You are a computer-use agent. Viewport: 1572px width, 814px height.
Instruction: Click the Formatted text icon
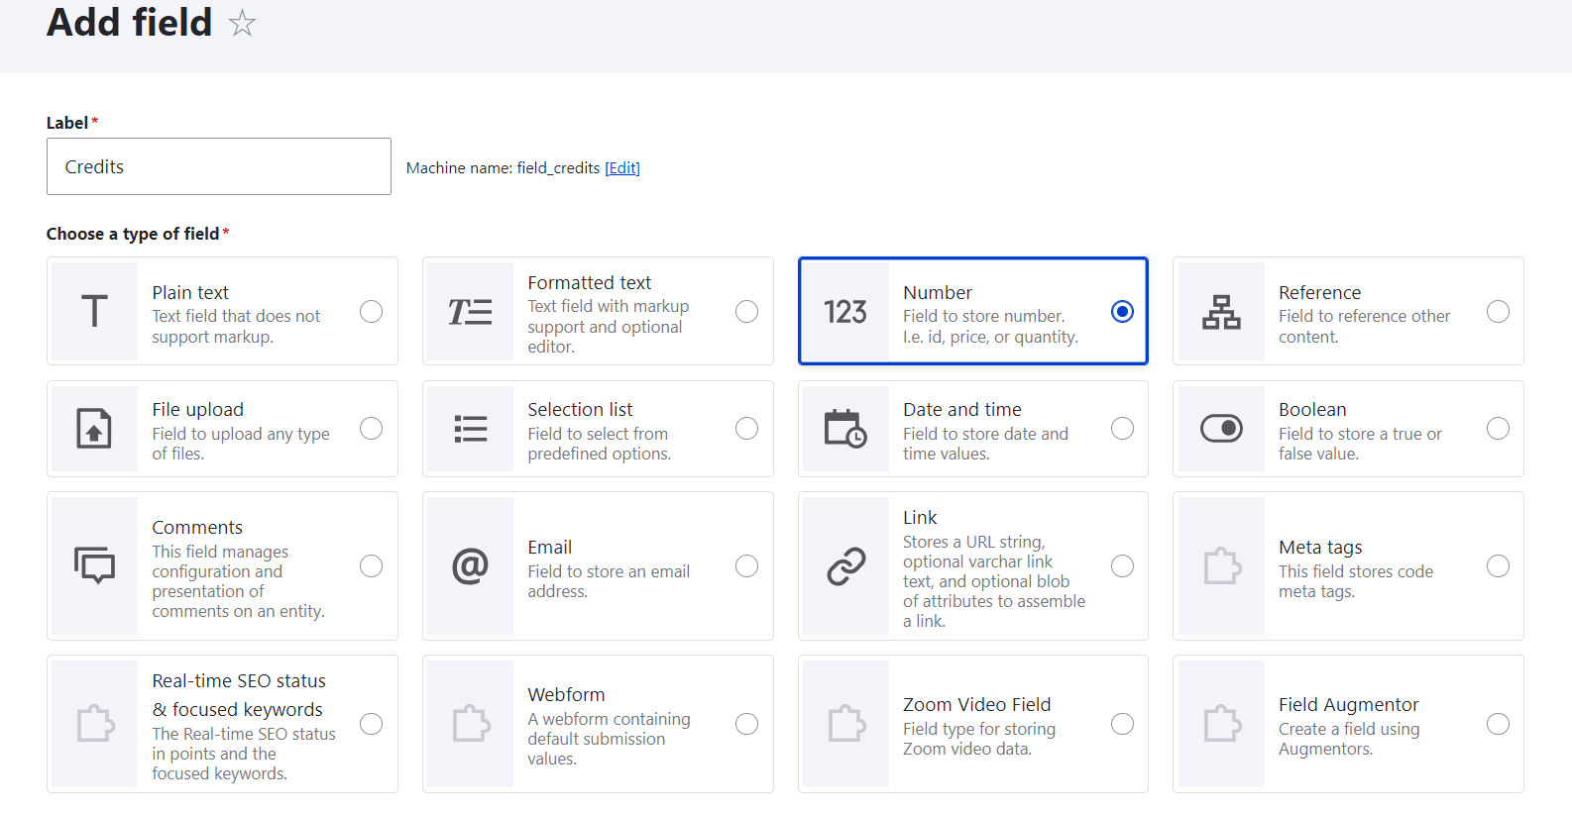[470, 312]
